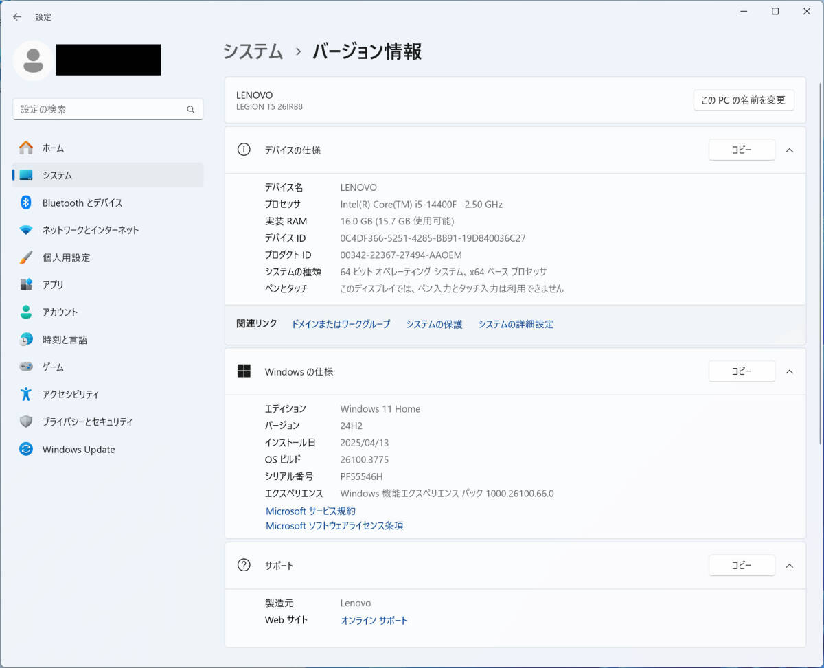This screenshot has height=668, width=824.
Task: Click the Apps icon in the sidebar
Action: 26,284
